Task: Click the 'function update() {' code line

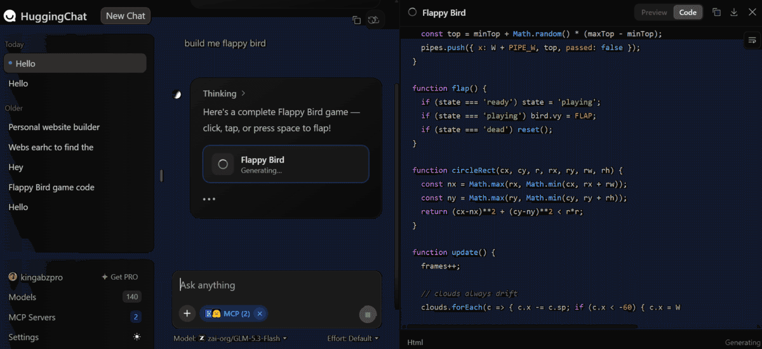Action: [453, 252]
